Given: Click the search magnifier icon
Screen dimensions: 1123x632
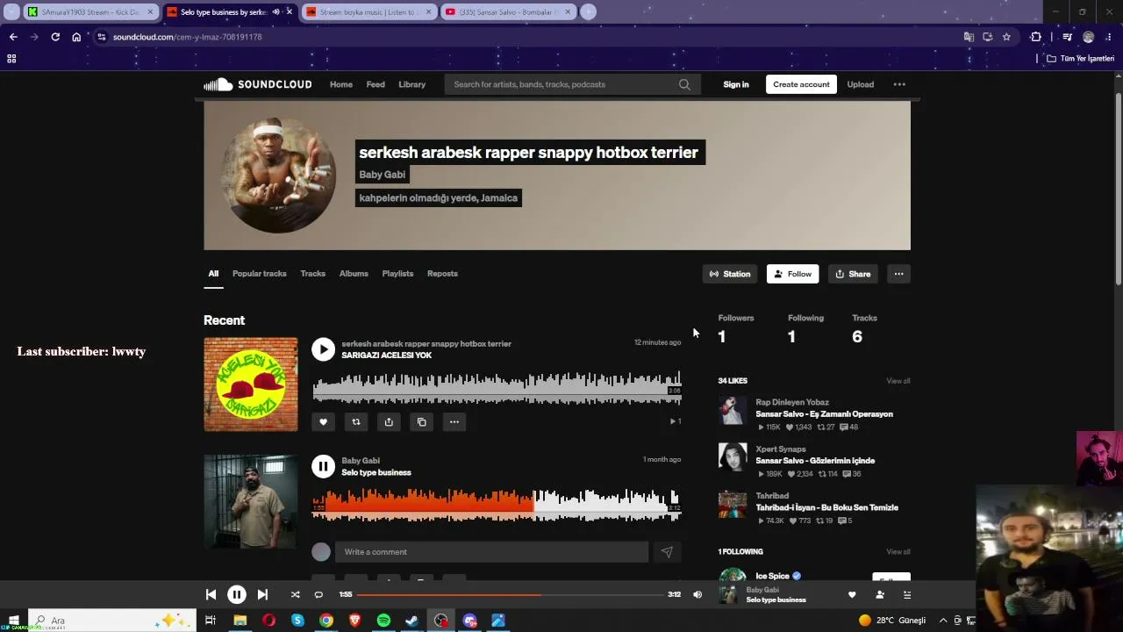Looking at the screenshot, I should pos(684,84).
